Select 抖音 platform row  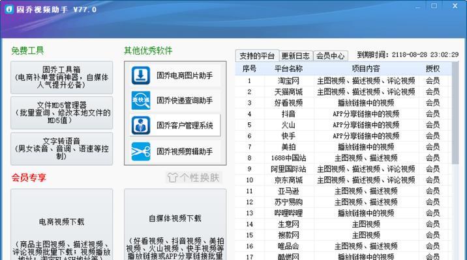[343, 114]
